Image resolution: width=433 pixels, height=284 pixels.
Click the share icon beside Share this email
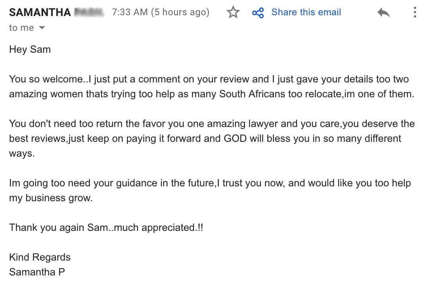coord(258,13)
